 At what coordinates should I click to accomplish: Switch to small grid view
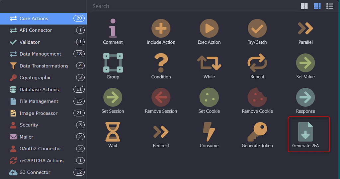click(x=317, y=6)
